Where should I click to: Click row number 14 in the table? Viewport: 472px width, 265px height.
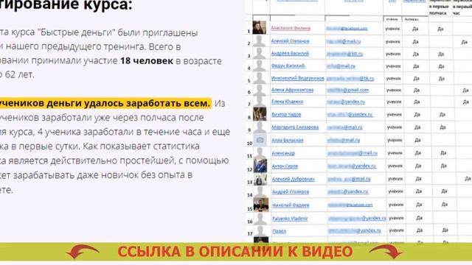pyautogui.click(x=250, y=195)
